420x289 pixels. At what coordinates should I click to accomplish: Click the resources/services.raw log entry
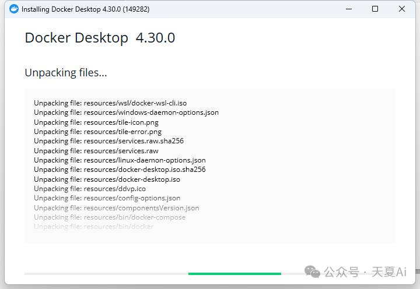coord(96,151)
